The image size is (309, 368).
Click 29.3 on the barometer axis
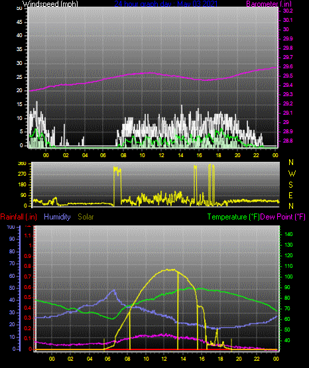coord(288,94)
